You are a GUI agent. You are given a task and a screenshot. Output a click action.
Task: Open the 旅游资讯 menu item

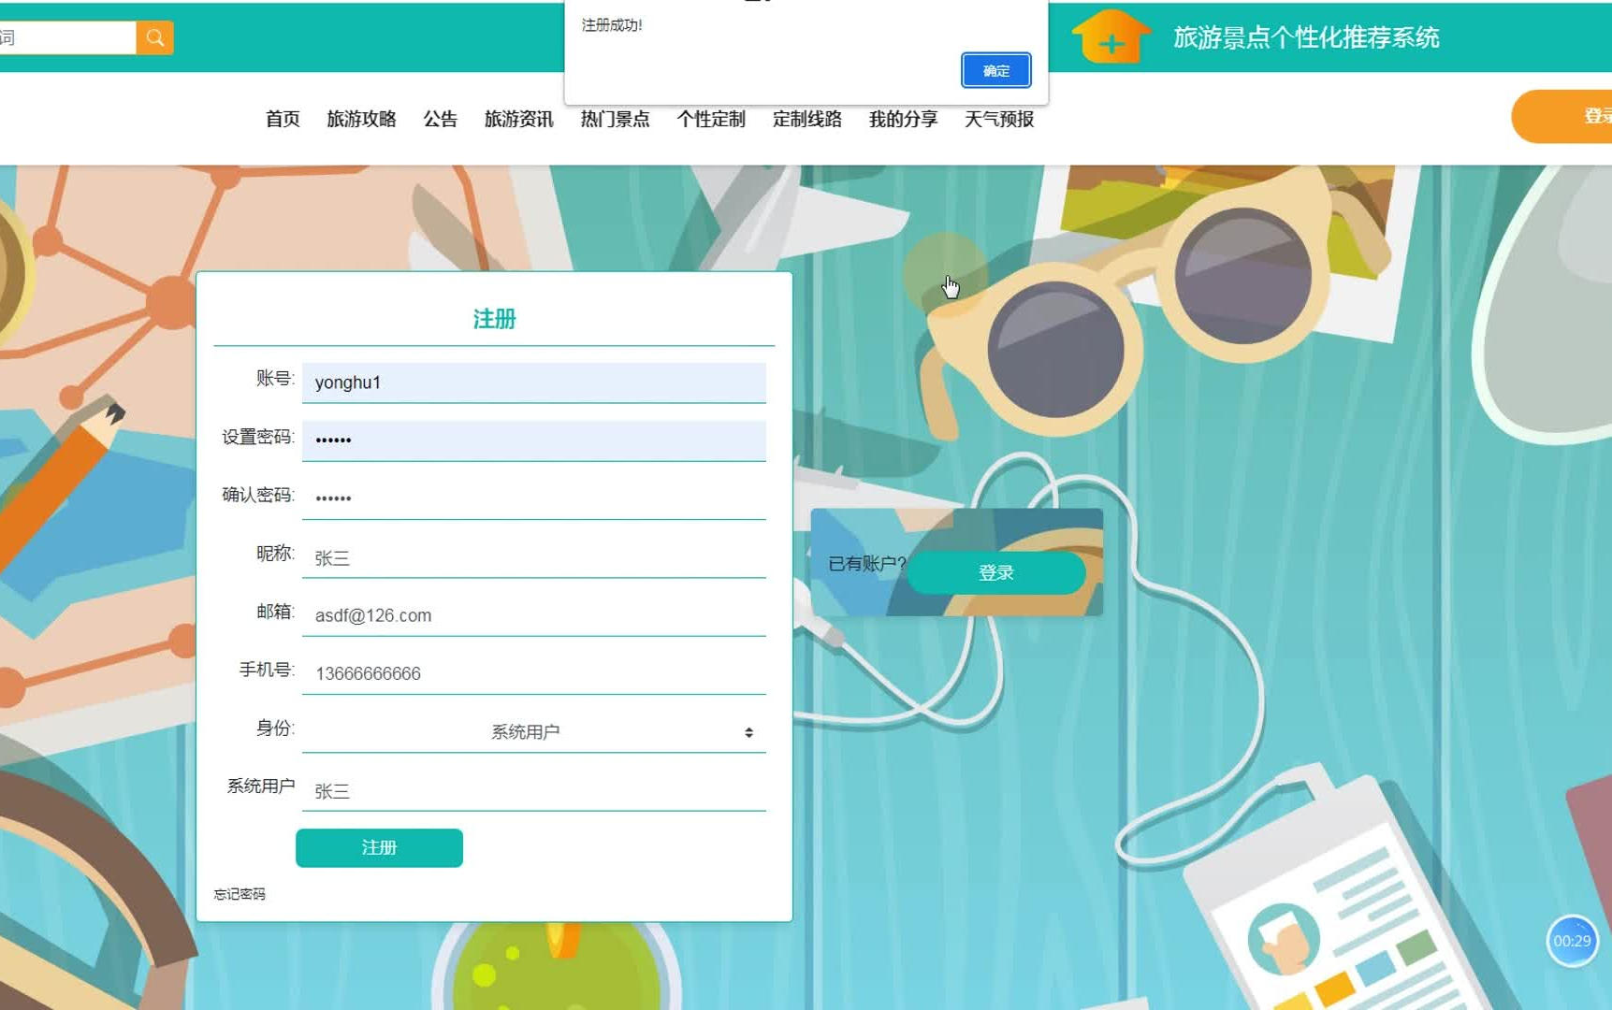[518, 119]
